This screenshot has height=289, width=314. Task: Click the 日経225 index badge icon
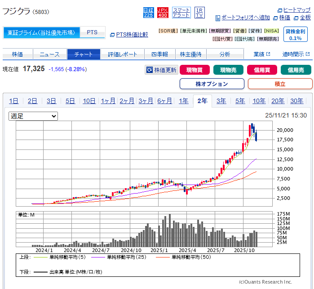tap(148, 13)
